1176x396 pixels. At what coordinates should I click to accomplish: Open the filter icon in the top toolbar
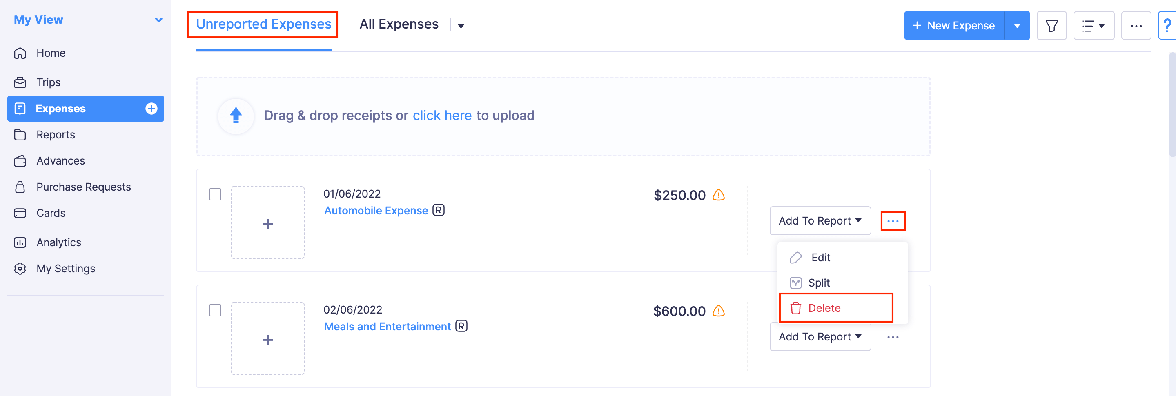coord(1051,26)
